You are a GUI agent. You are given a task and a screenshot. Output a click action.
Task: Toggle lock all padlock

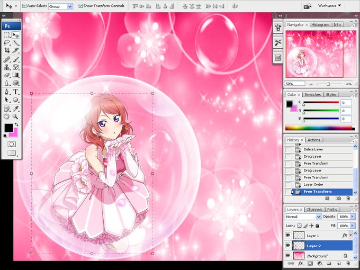pos(317,226)
